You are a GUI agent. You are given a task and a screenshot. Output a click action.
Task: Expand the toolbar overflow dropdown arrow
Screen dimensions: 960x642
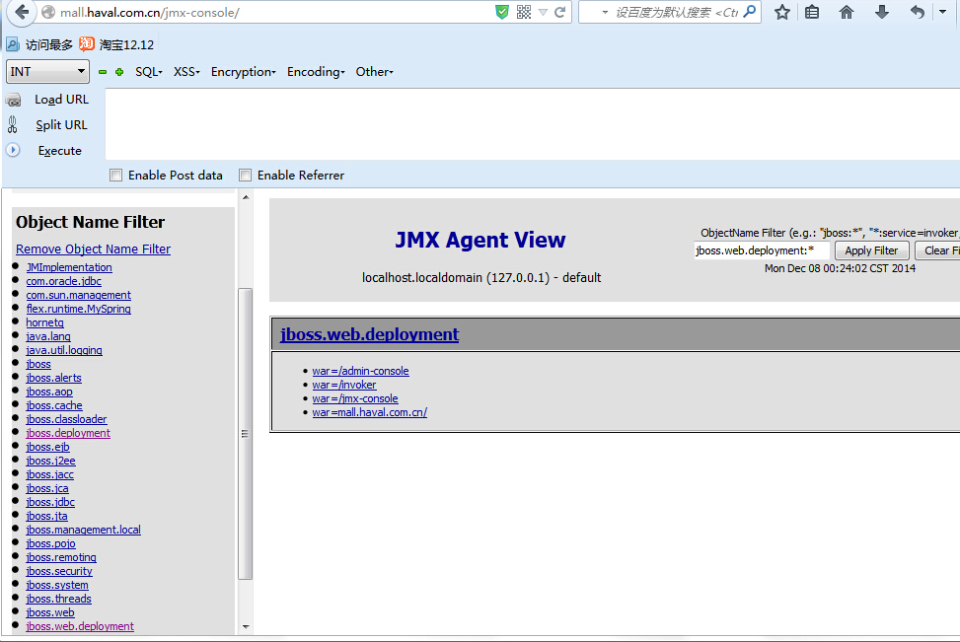[x=942, y=12]
